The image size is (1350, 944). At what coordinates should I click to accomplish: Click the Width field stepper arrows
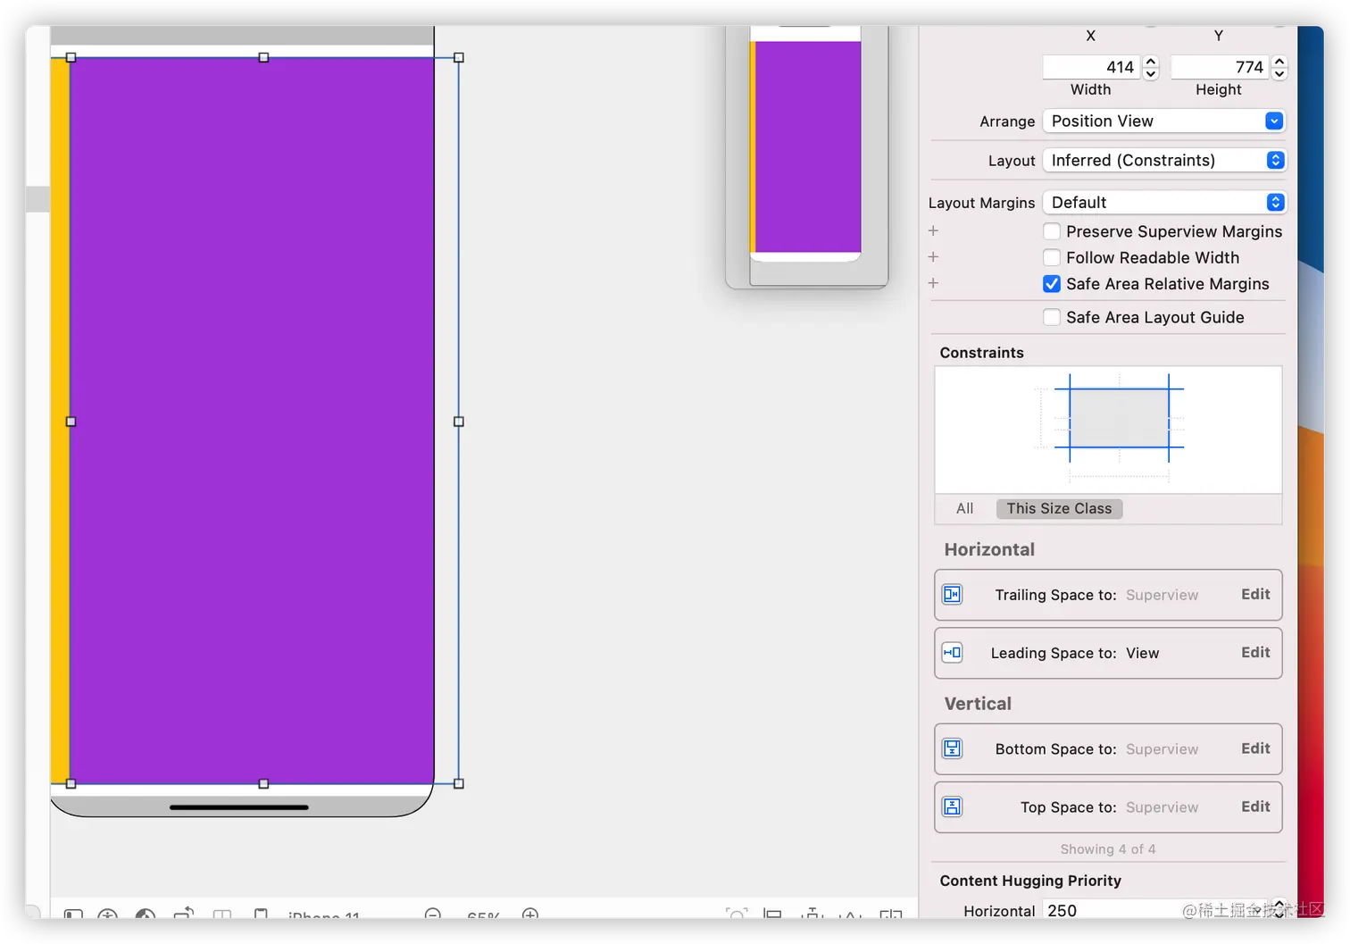(1151, 67)
